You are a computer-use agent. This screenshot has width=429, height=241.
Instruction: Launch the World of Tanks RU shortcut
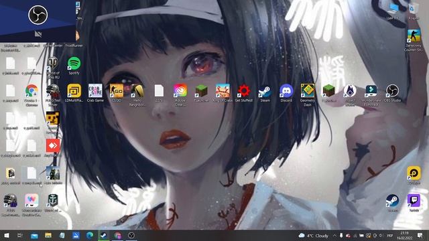point(53,64)
